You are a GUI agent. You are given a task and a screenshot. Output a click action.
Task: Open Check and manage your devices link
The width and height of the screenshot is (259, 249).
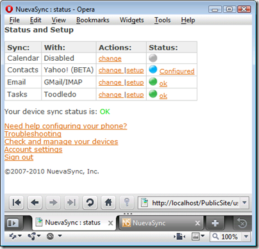pos(62,141)
